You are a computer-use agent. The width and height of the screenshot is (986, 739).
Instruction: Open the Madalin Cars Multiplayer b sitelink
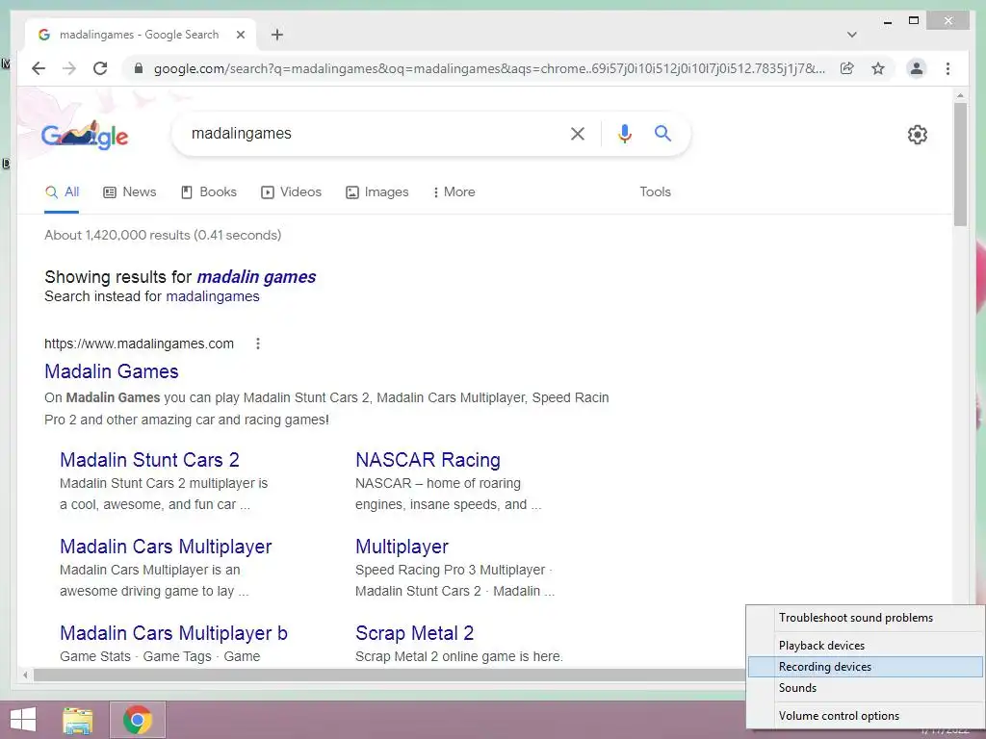173,633
